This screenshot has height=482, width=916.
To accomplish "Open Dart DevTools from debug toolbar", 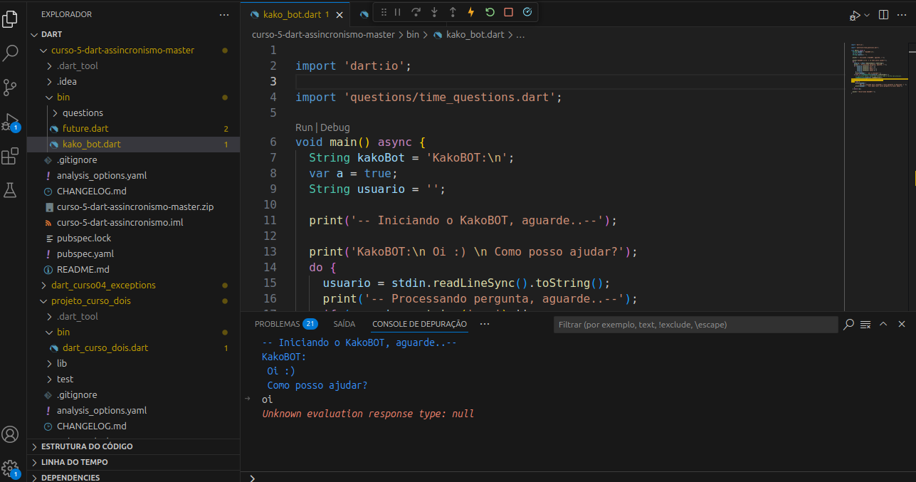I will click(x=527, y=12).
